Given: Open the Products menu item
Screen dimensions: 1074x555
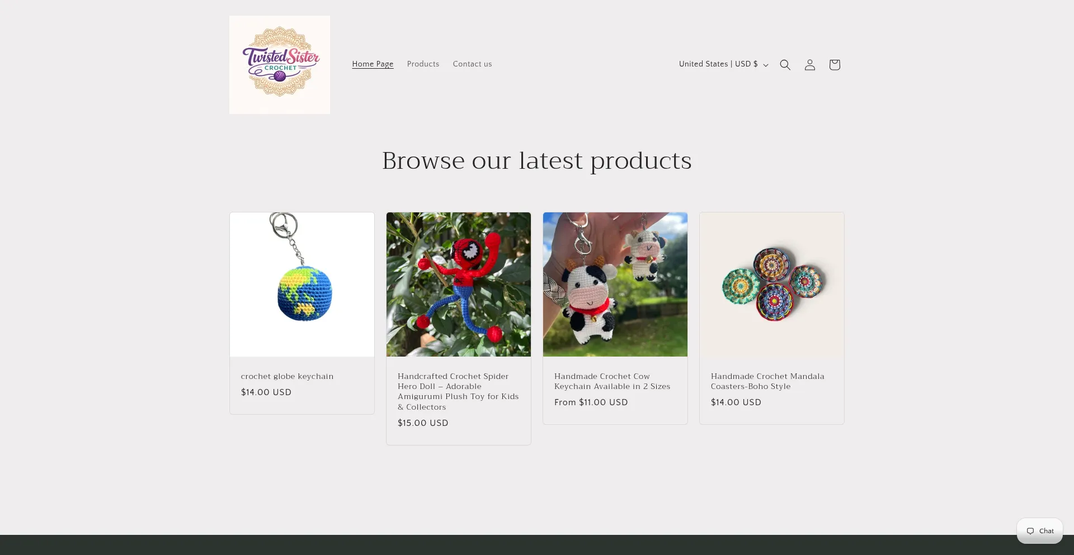Looking at the screenshot, I should pyautogui.click(x=423, y=64).
